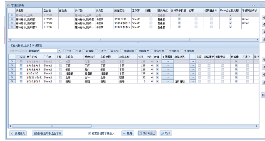Open extended properties ellipsis for 合计 field
This screenshot has width=265, height=141.
click(167, 77)
